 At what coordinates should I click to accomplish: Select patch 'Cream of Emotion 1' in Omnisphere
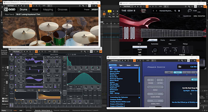coord(117,104)
